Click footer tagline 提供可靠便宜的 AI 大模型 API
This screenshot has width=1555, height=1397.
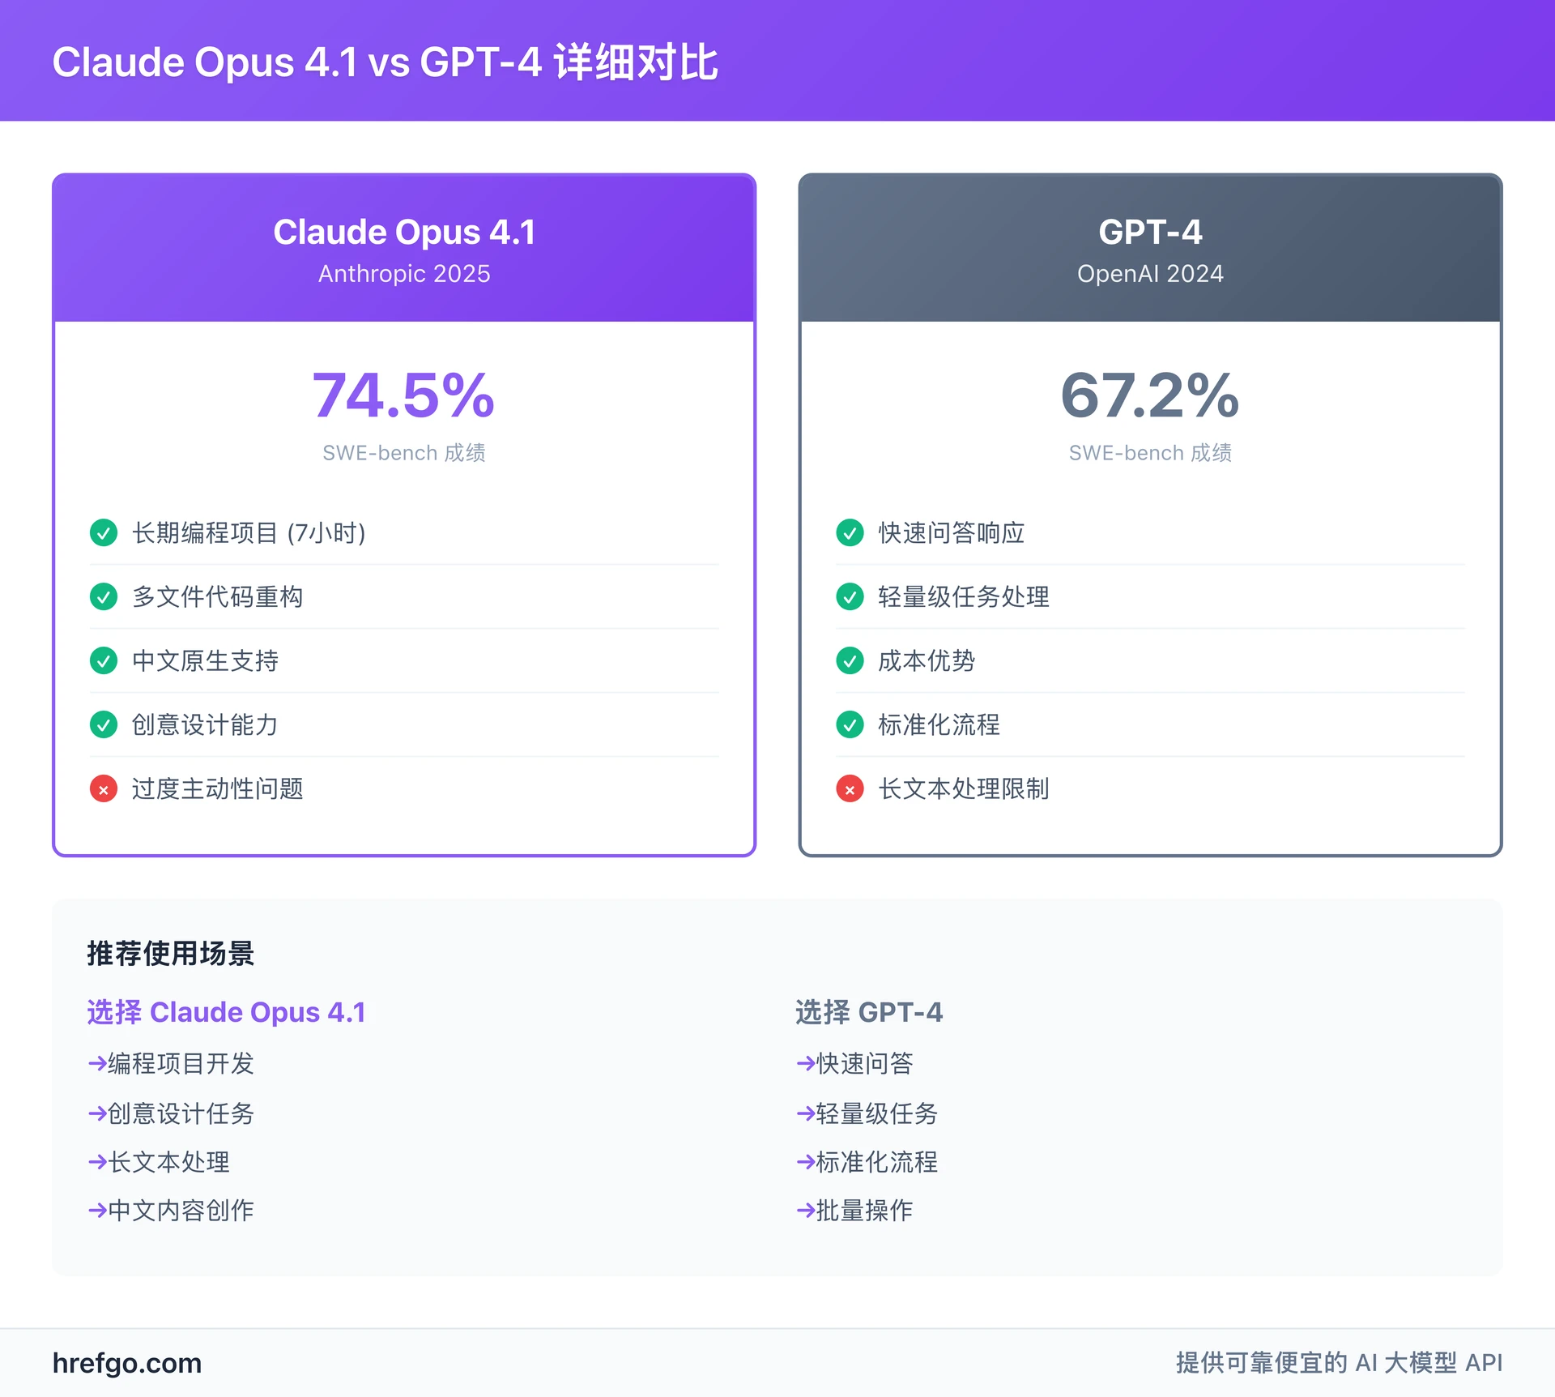click(x=1340, y=1363)
